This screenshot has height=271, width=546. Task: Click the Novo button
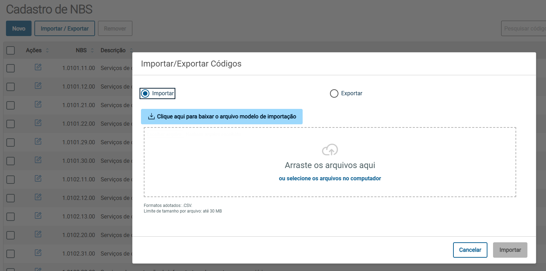click(x=19, y=28)
